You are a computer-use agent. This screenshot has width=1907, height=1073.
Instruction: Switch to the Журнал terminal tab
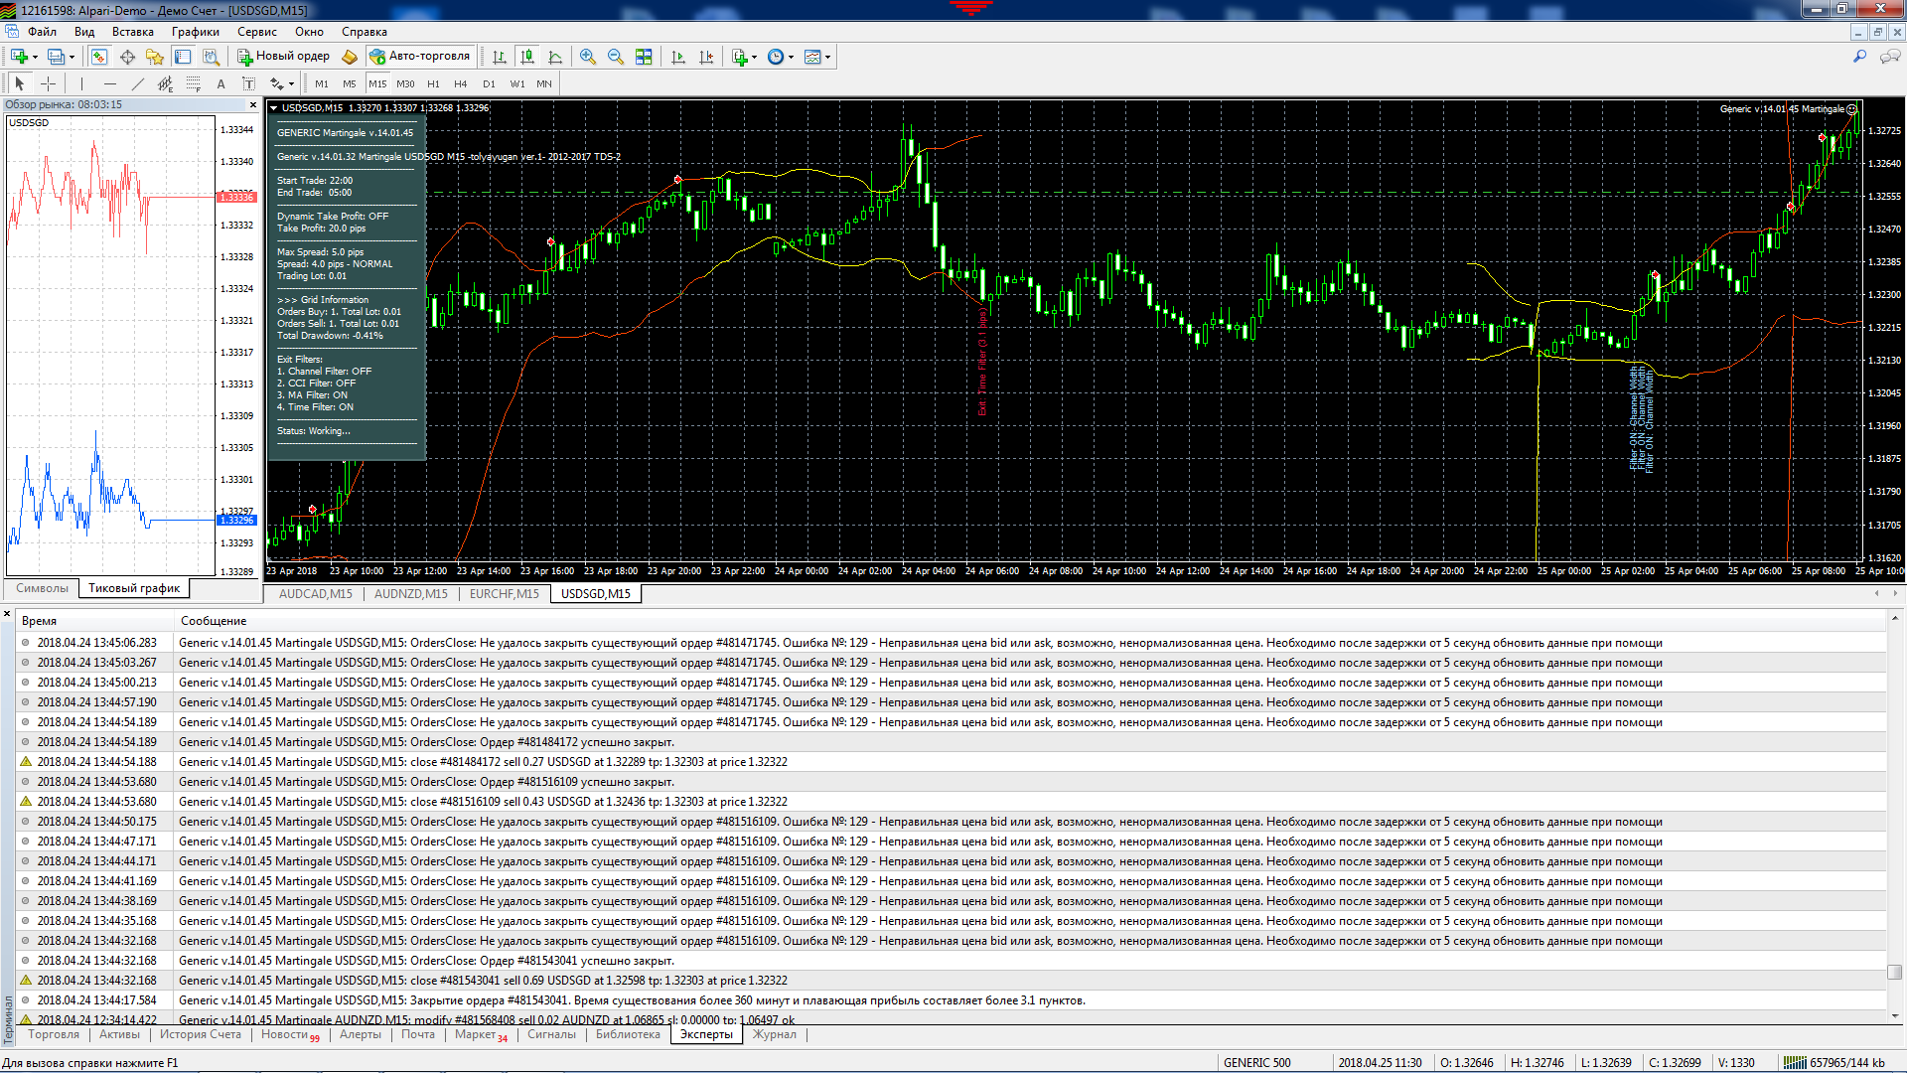pos(774,1034)
